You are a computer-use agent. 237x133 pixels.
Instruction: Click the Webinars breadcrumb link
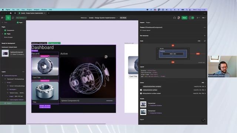84,18
